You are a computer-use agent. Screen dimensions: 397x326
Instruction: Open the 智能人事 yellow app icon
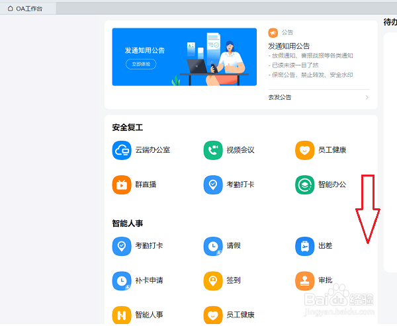pos(122,315)
